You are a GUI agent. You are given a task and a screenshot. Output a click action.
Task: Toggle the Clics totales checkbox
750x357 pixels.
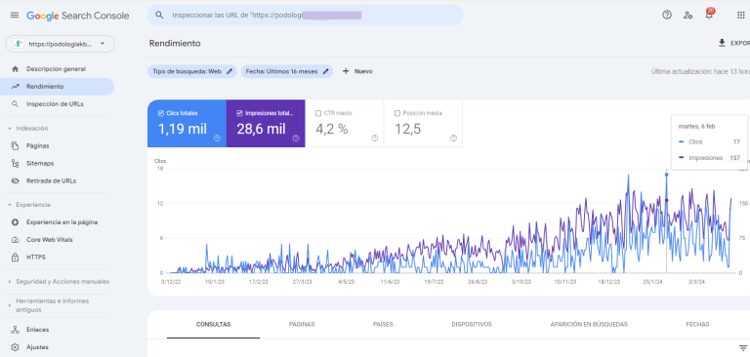point(161,113)
